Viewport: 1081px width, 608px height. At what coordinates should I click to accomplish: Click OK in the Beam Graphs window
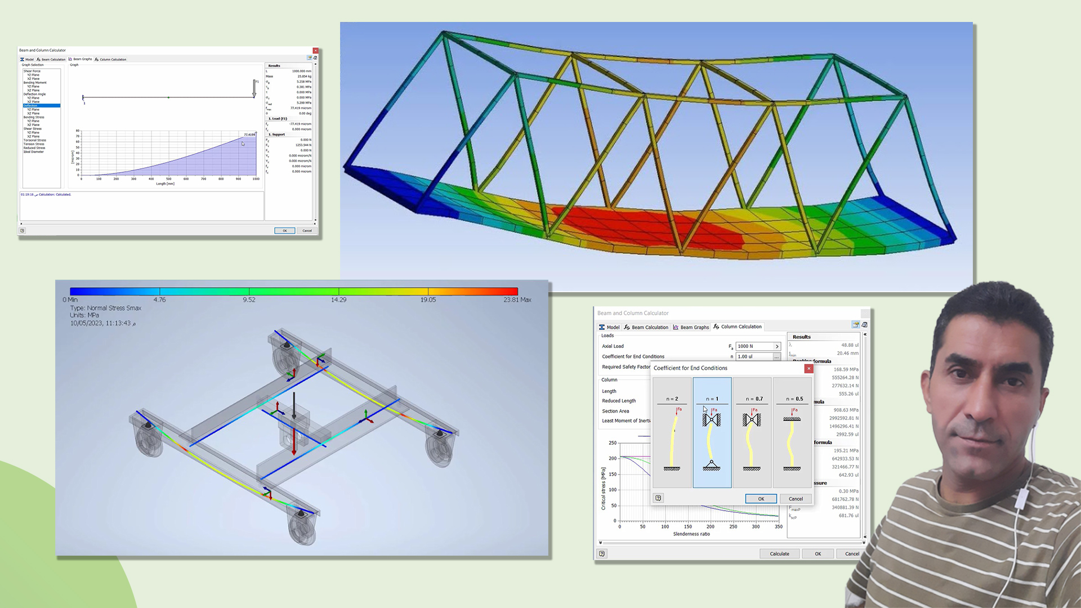285,230
